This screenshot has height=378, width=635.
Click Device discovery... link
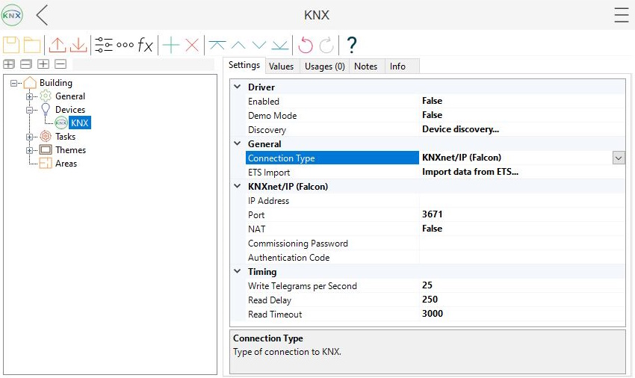(460, 129)
